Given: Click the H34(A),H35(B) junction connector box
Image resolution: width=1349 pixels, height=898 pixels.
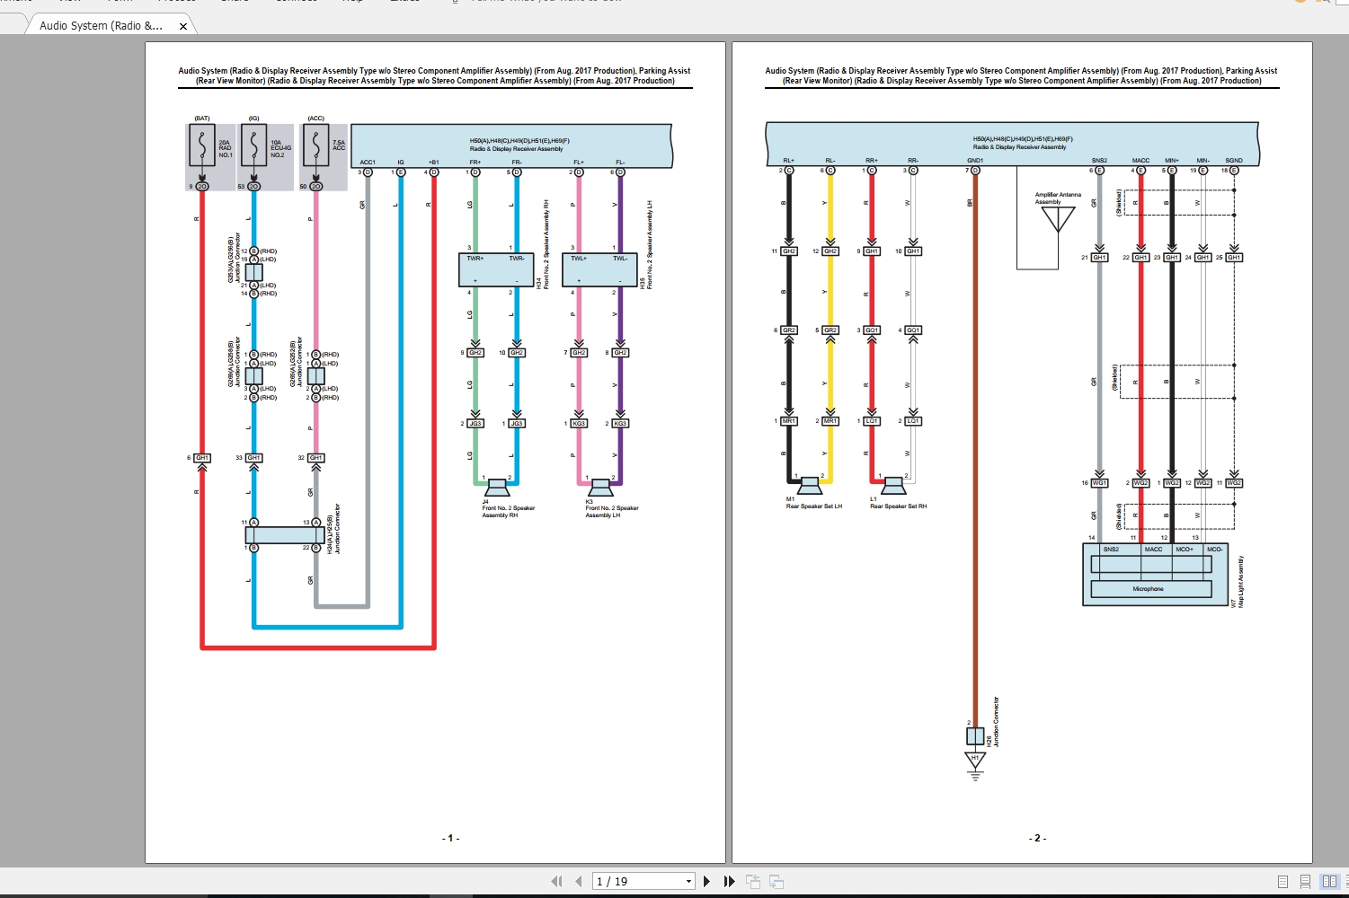Looking at the screenshot, I should click(284, 535).
